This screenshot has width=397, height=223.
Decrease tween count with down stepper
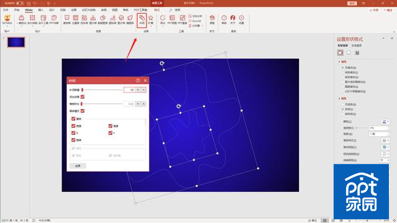coord(138,90)
